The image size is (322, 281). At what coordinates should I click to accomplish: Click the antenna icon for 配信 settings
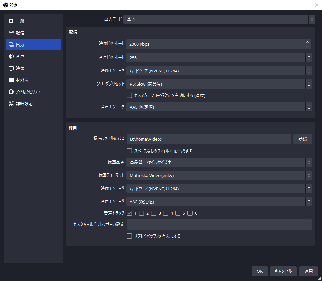tap(11, 33)
